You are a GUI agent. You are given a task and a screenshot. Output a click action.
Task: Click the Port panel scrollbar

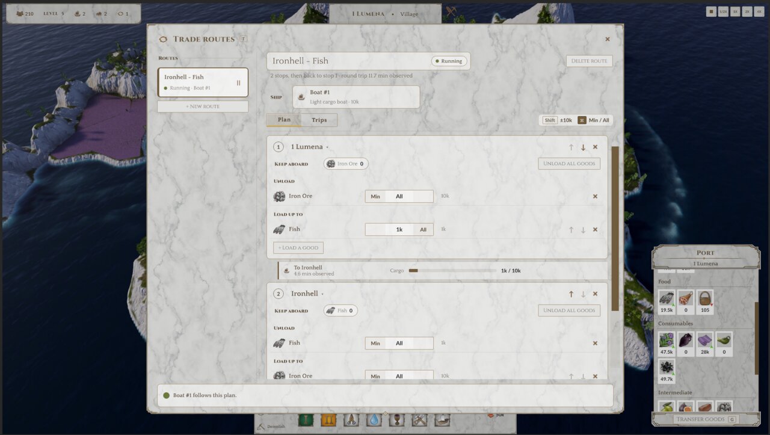(x=757, y=338)
